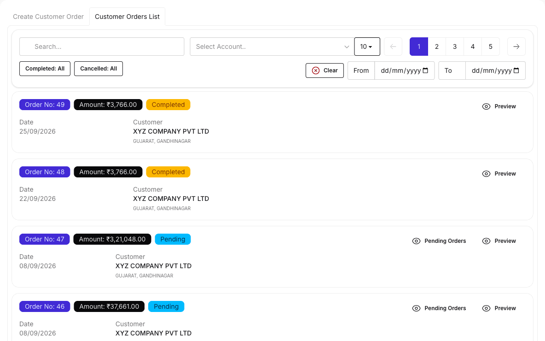Viewport: 545px width, 341px height.
Task: Click the From date input
Action: (x=405, y=71)
